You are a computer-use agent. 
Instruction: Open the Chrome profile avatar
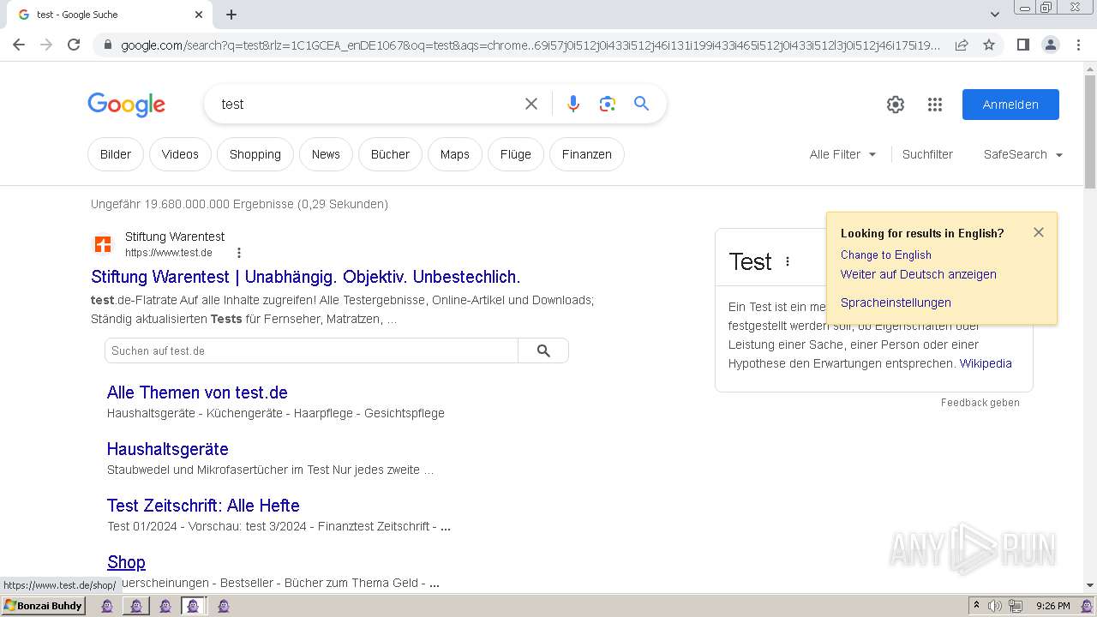pyautogui.click(x=1051, y=45)
